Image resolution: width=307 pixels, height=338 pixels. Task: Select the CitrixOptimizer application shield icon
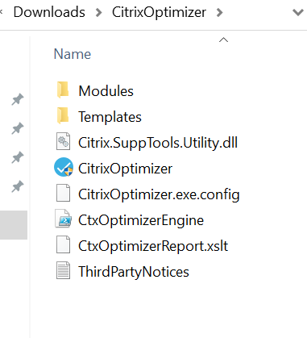tap(64, 167)
